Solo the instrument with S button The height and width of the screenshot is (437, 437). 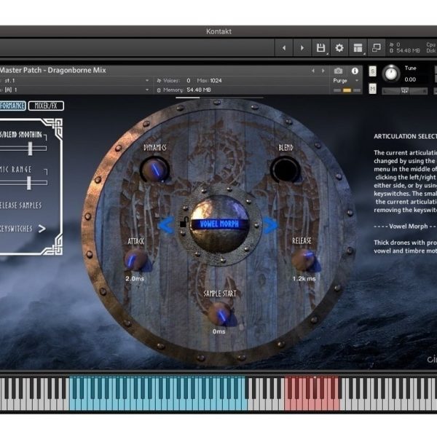coord(373,71)
